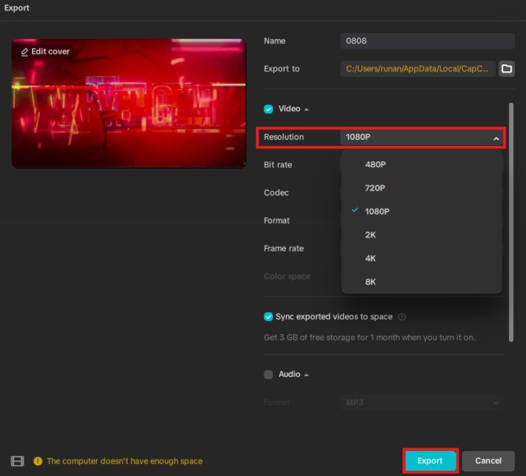Select 4K from the resolution list
Viewport: 526px width, 476px height.
point(370,258)
